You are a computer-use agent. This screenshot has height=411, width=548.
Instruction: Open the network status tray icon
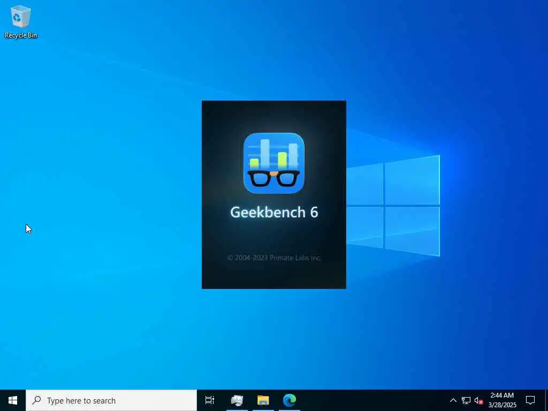click(466, 400)
